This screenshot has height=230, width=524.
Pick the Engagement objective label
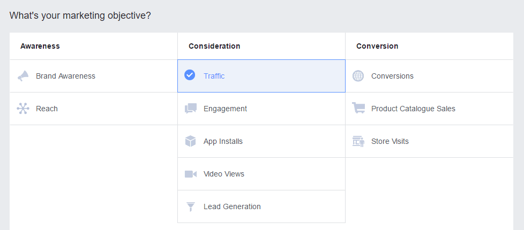coord(225,109)
